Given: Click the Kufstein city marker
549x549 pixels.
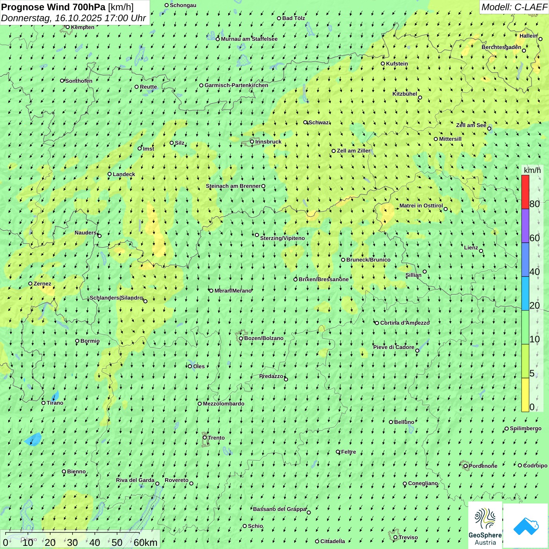Looking at the screenshot, I should 383,64.
